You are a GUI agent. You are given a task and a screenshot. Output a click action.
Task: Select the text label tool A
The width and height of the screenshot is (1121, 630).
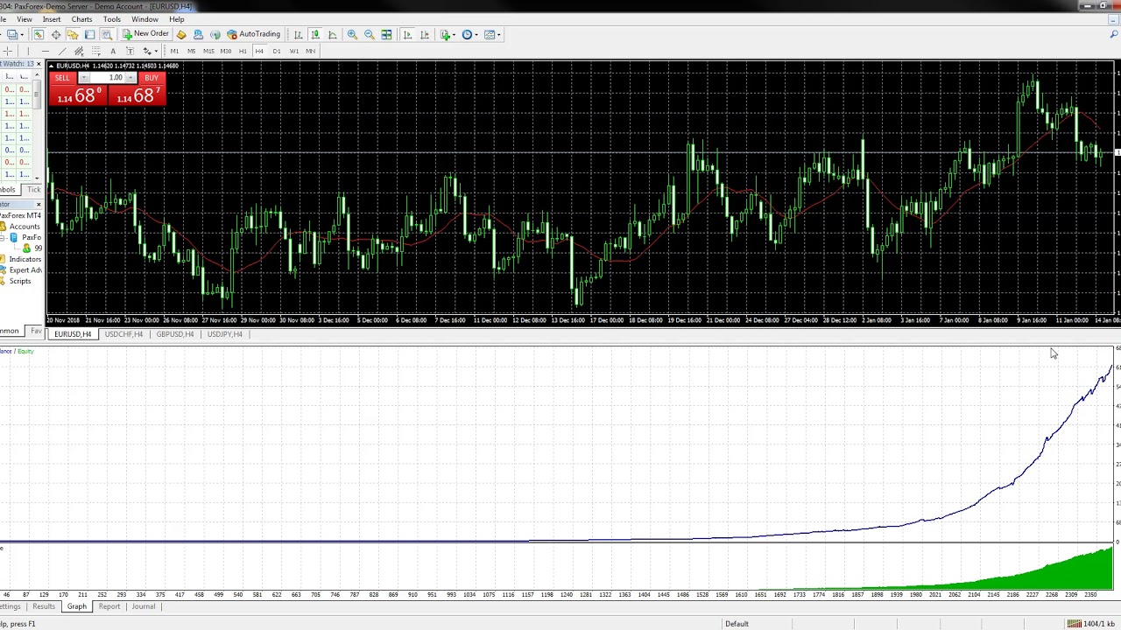(x=113, y=51)
